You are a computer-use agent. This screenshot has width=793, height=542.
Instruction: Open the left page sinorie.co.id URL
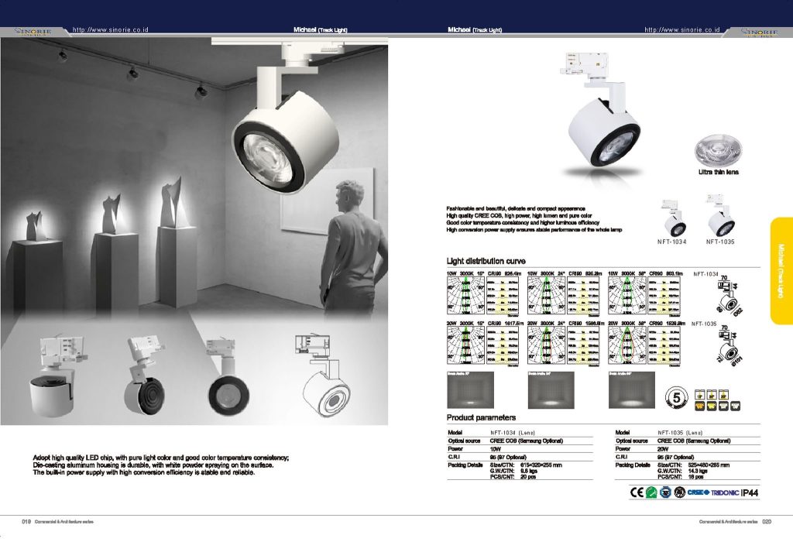[x=110, y=29]
